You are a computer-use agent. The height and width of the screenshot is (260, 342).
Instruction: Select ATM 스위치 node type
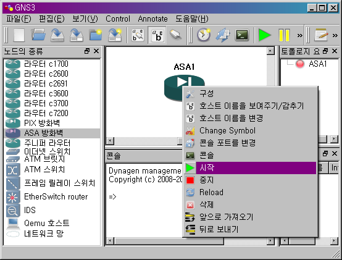[x=52, y=170]
